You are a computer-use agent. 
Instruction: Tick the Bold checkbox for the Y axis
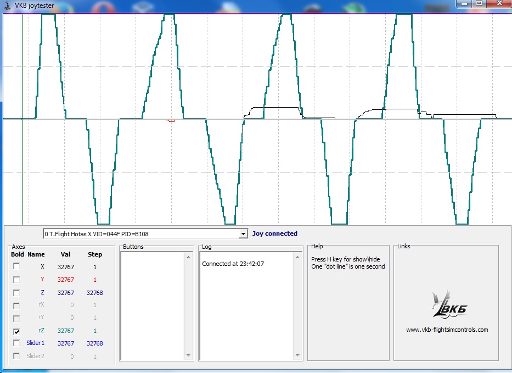[x=16, y=280]
